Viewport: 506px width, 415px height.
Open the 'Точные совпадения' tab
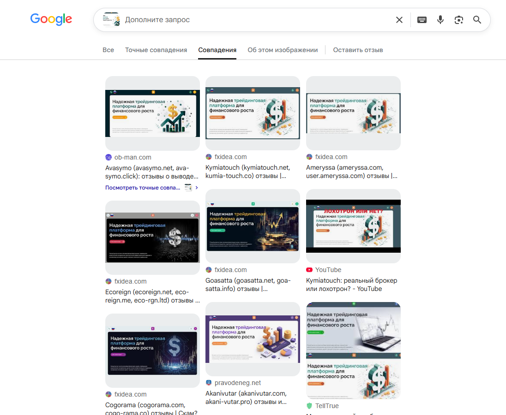(156, 50)
